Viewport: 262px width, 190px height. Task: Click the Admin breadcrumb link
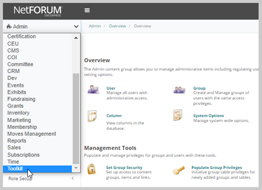pos(95,26)
